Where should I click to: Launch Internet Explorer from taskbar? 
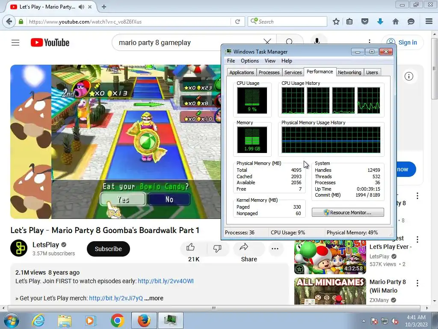point(38,320)
